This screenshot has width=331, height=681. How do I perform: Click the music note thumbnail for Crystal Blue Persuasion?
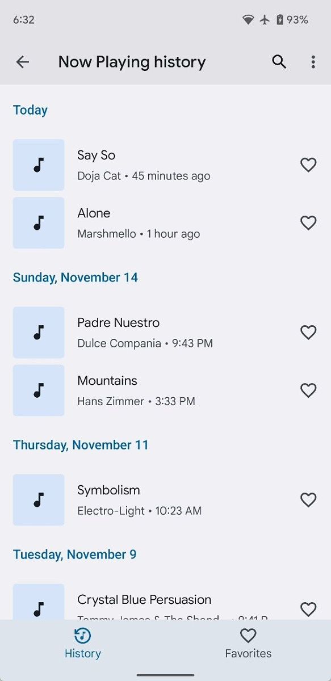pyautogui.click(x=38, y=606)
